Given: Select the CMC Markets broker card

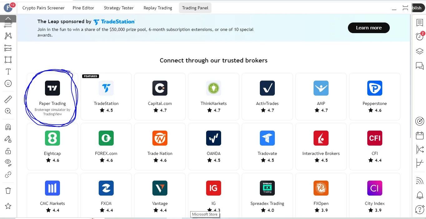Looking at the screenshot, I should point(52,195).
